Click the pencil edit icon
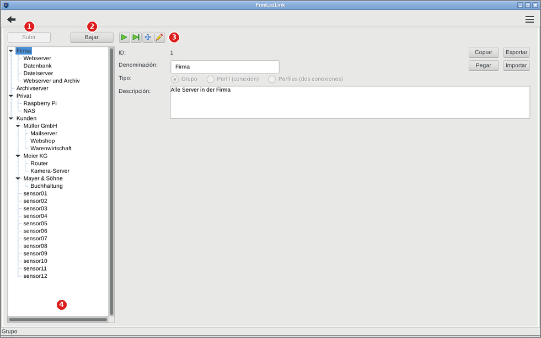This screenshot has width=541, height=338. pos(159,38)
